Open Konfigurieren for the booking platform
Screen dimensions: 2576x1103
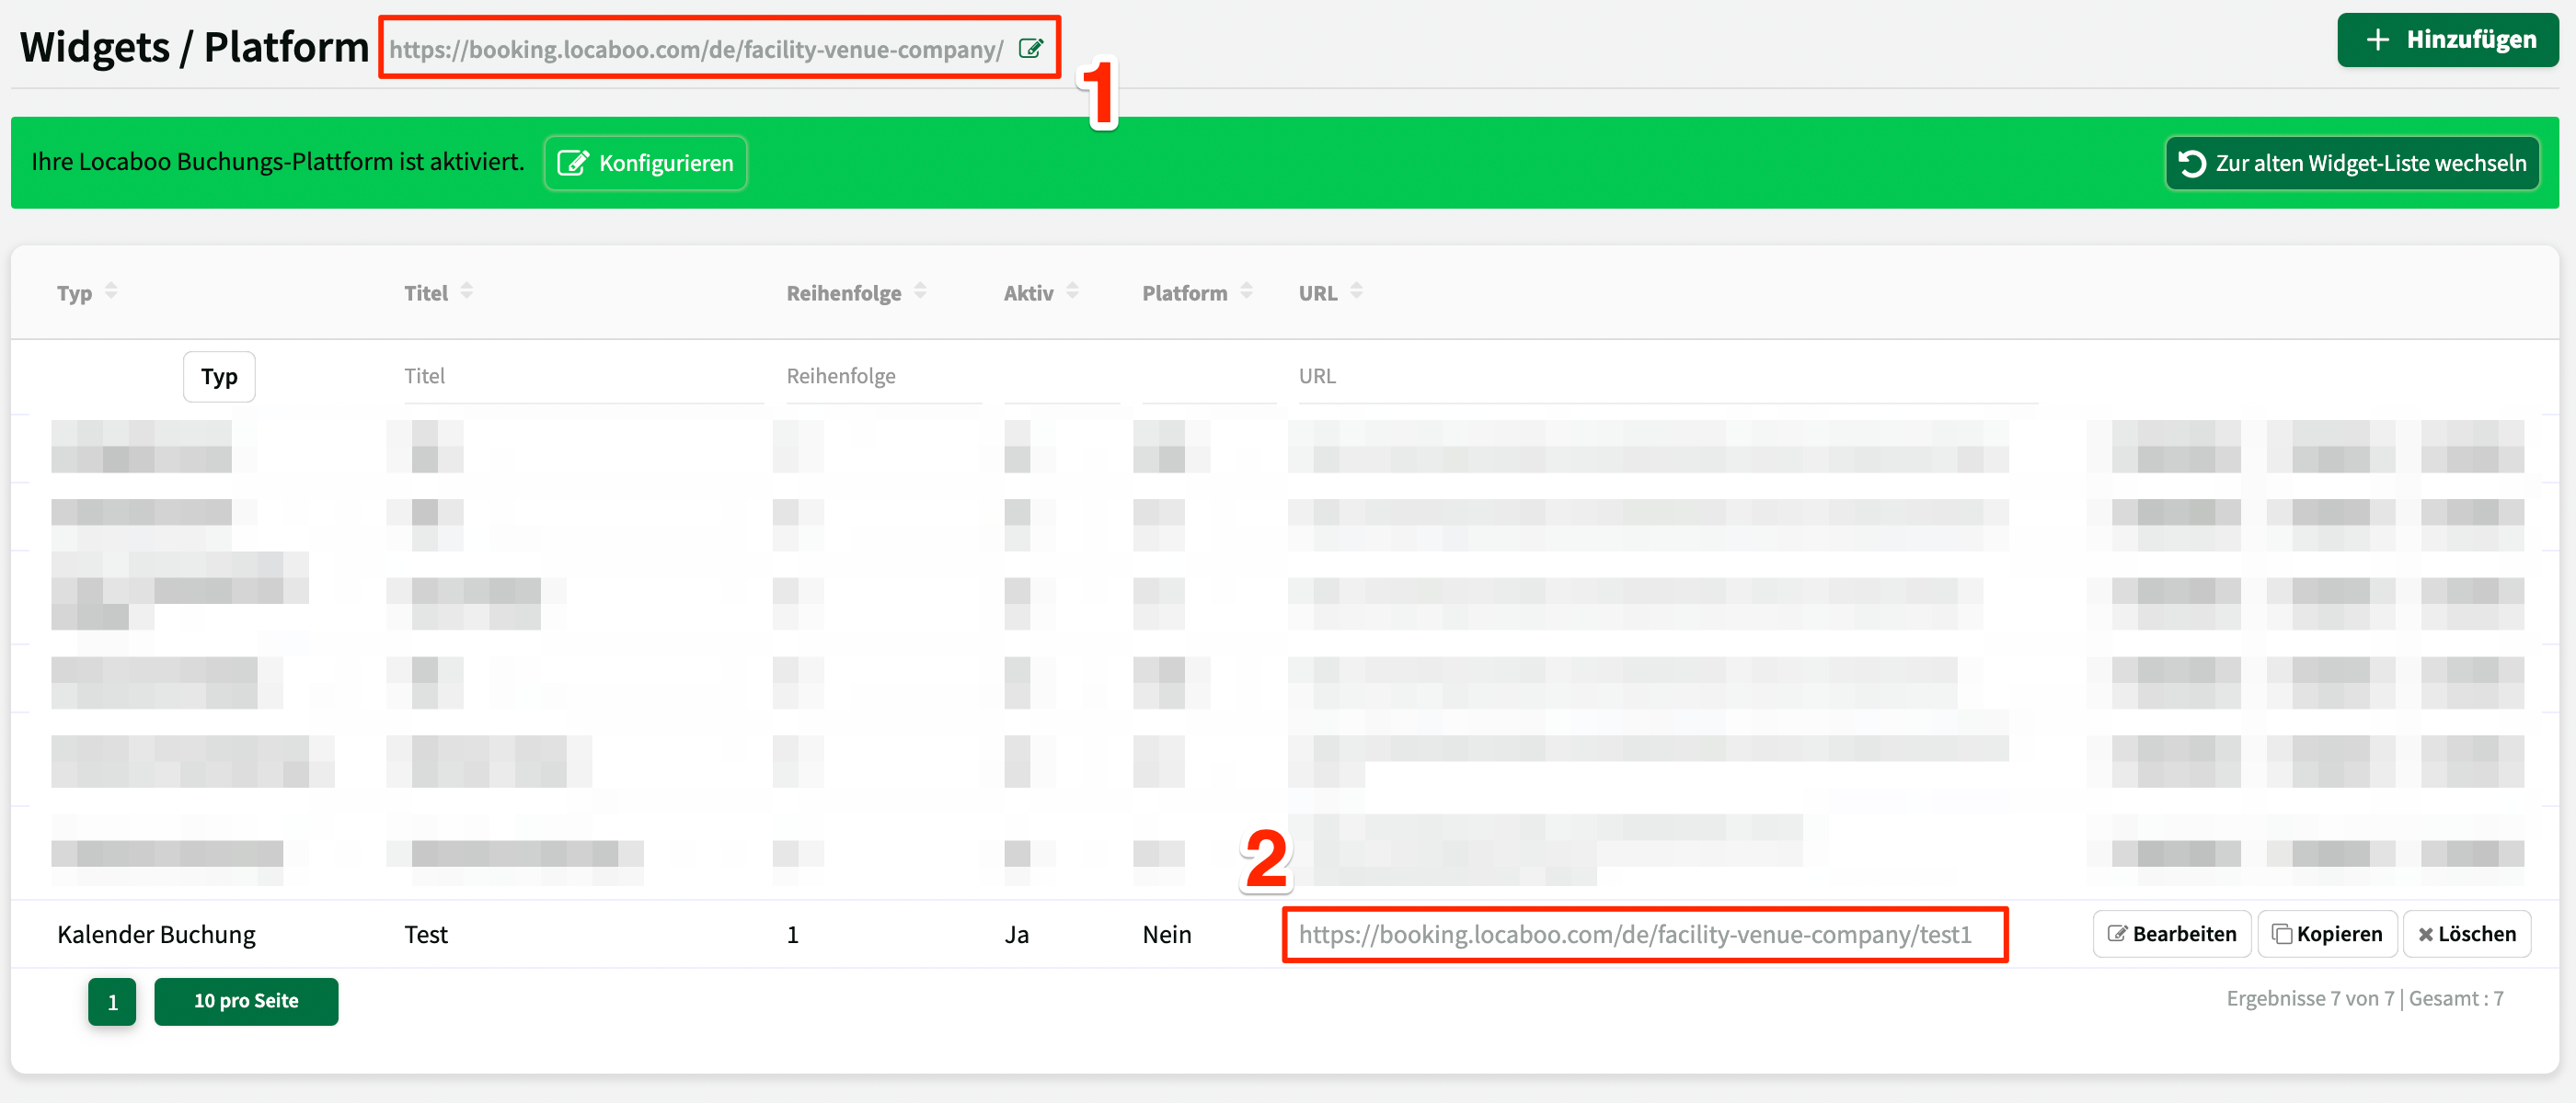[x=645, y=163]
